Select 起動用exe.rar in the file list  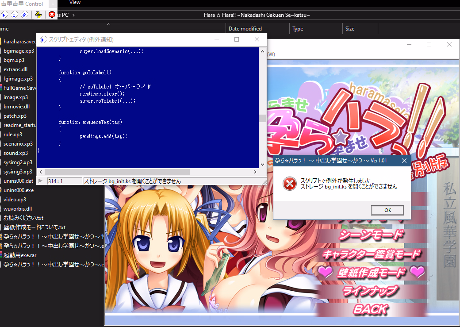click(x=20, y=255)
